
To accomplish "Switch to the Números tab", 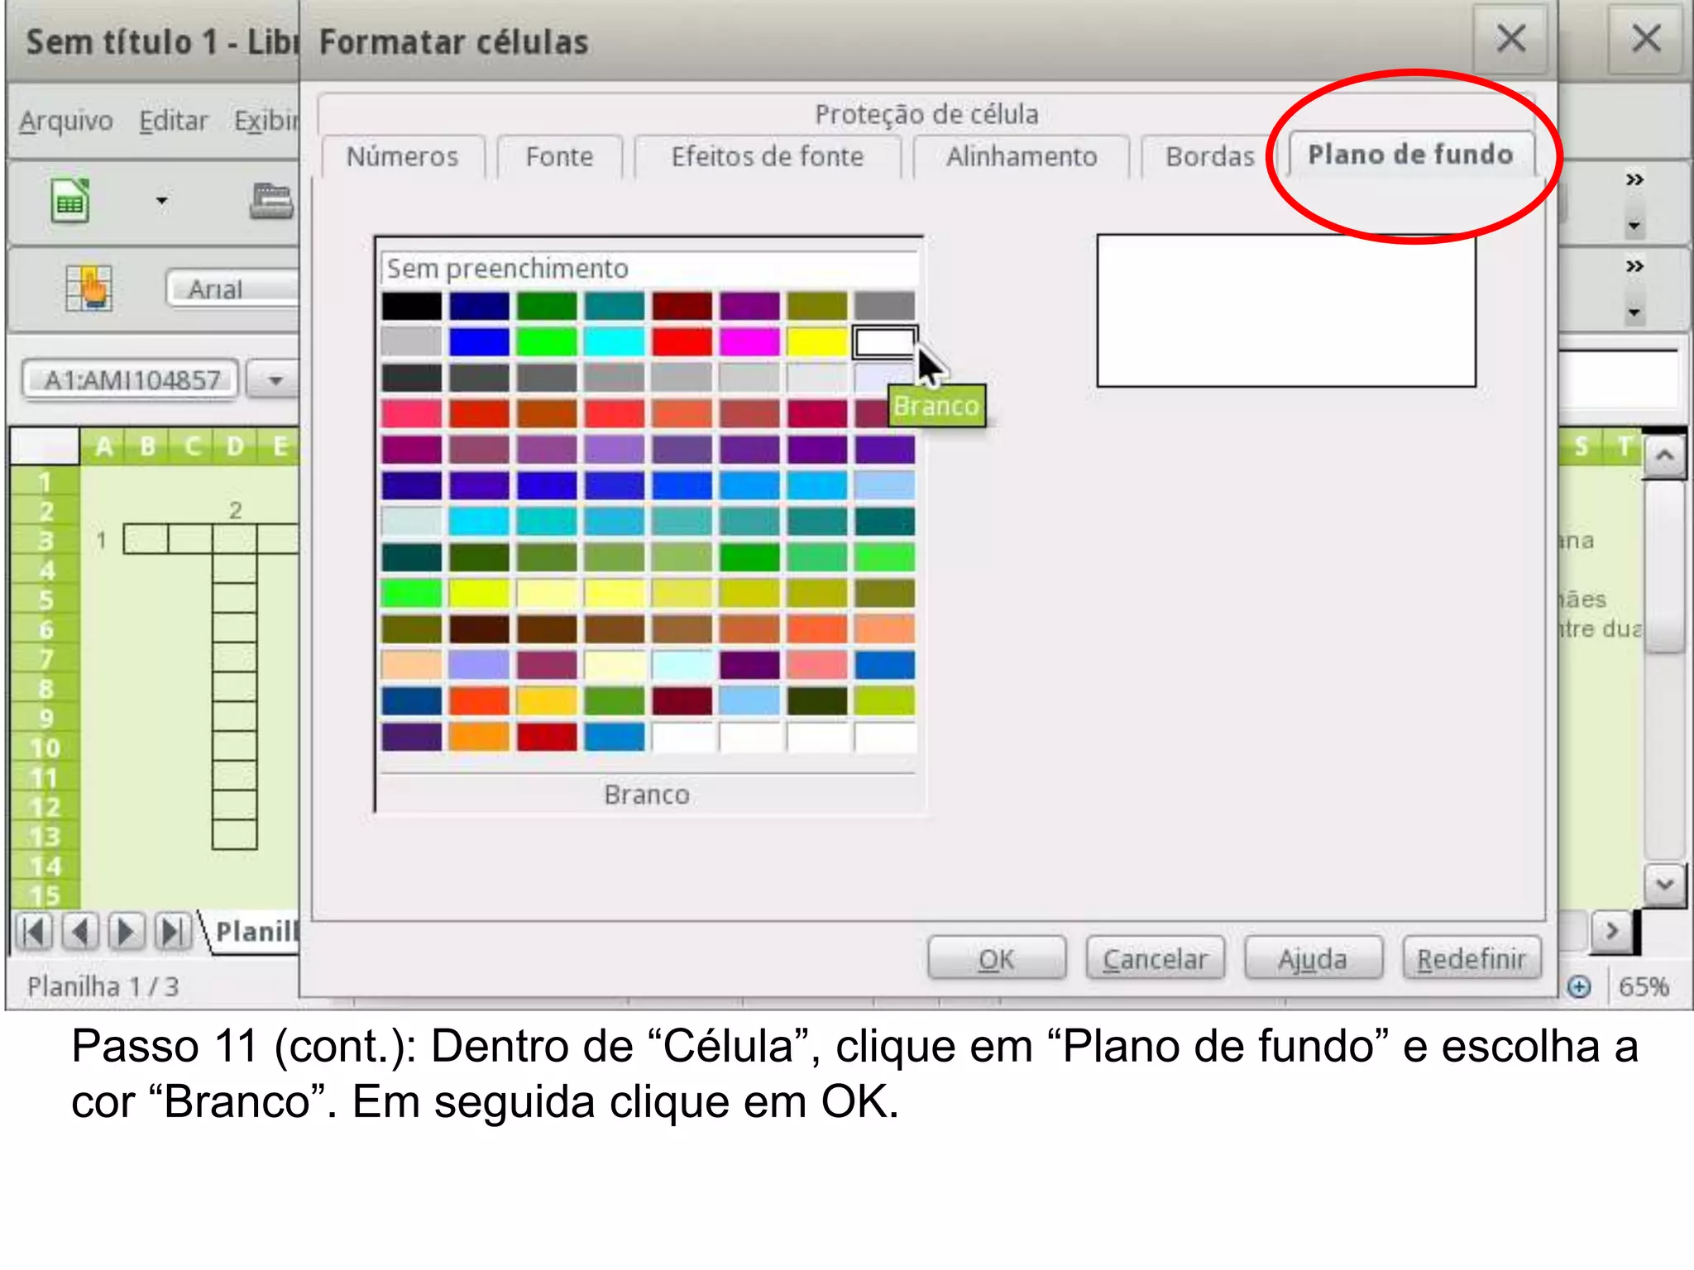I will (x=402, y=156).
